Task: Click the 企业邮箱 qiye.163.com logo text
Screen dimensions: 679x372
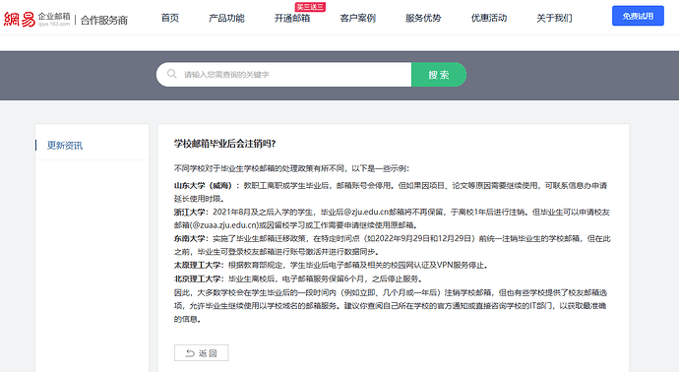Action: tap(54, 19)
